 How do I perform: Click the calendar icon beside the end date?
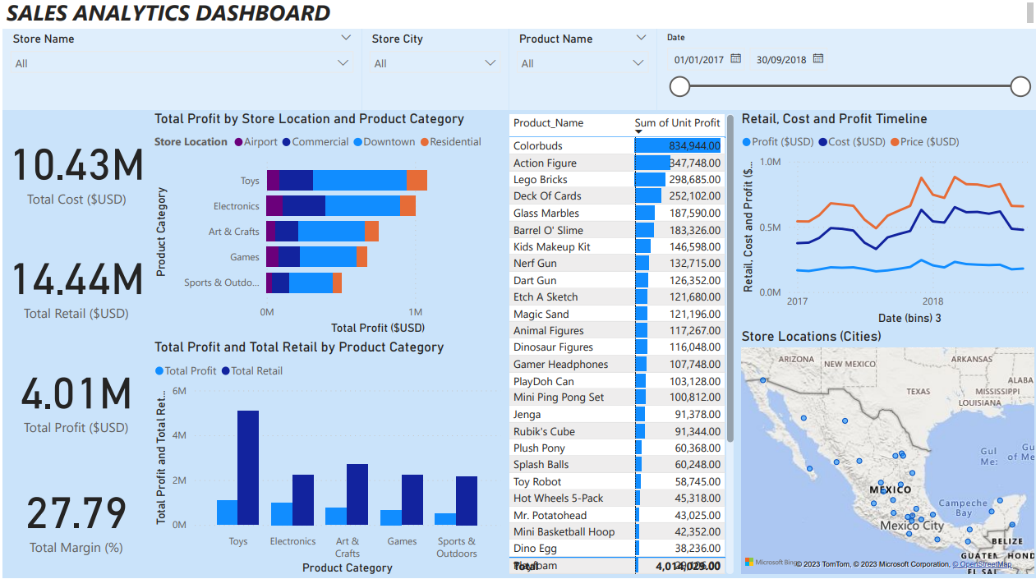[x=818, y=58]
